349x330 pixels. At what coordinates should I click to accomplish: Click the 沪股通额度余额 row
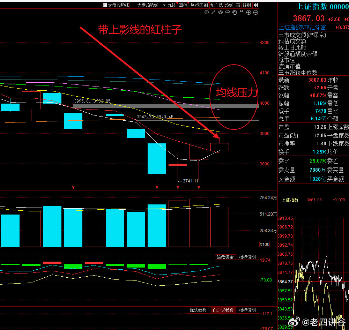[298, 54]
